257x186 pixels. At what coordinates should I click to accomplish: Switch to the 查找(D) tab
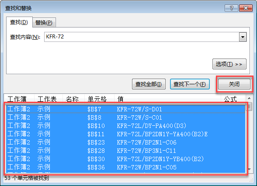(x=19, y=22)
